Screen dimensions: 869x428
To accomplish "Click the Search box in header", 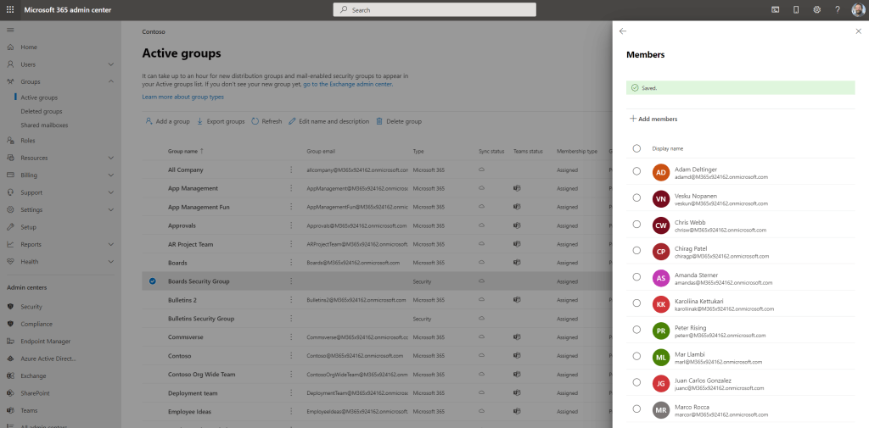I will 434,9.
